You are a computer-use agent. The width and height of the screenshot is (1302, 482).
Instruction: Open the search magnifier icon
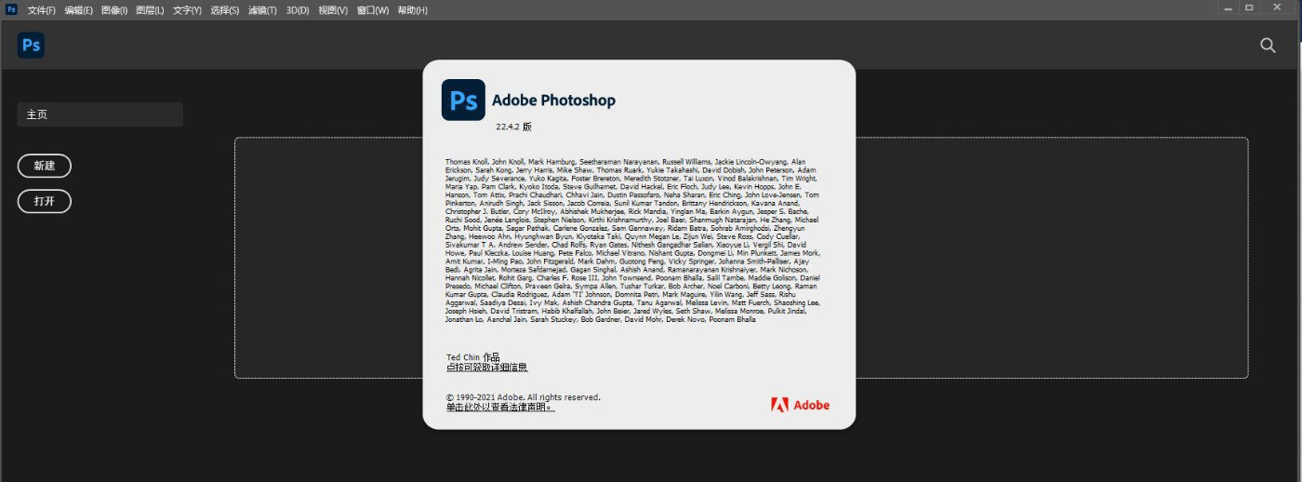[1268, 45]
